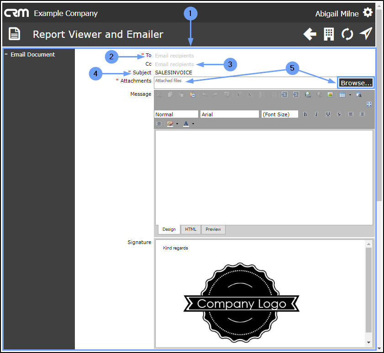Switch to the HTML tab
The width and height of the screenshot is (384, 353).
[190, 229]
